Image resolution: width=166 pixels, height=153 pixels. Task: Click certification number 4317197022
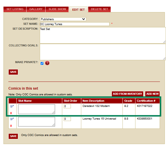point(145,106)
